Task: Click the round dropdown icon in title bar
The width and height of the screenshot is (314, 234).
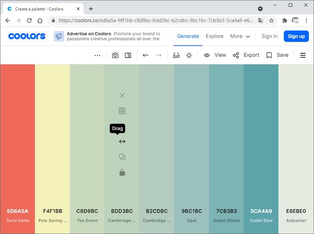Action: coord(260,9)
